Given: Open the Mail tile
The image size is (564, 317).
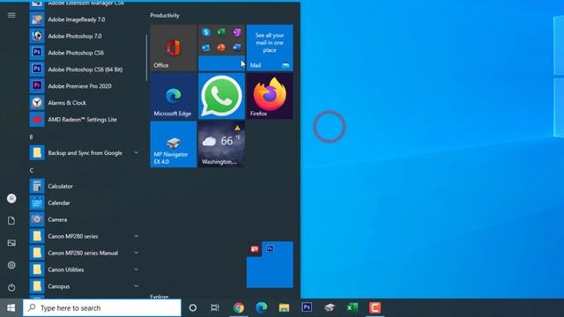Looking at the screenshot, I should click(x=270, y=48).
